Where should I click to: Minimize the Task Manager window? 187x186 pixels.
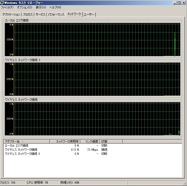point(175,3)
